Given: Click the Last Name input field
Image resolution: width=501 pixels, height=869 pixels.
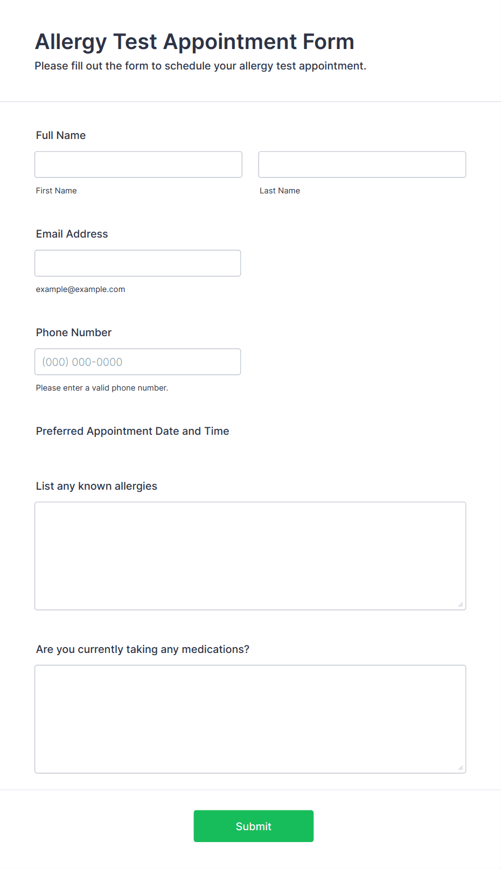Looking at the screenshot, I should click(362, 164).
